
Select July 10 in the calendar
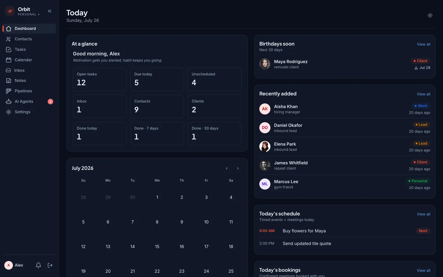coord(206,222)
